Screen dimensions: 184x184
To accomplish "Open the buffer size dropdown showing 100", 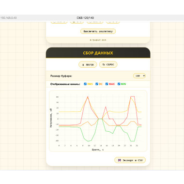I will pos(139,76).
